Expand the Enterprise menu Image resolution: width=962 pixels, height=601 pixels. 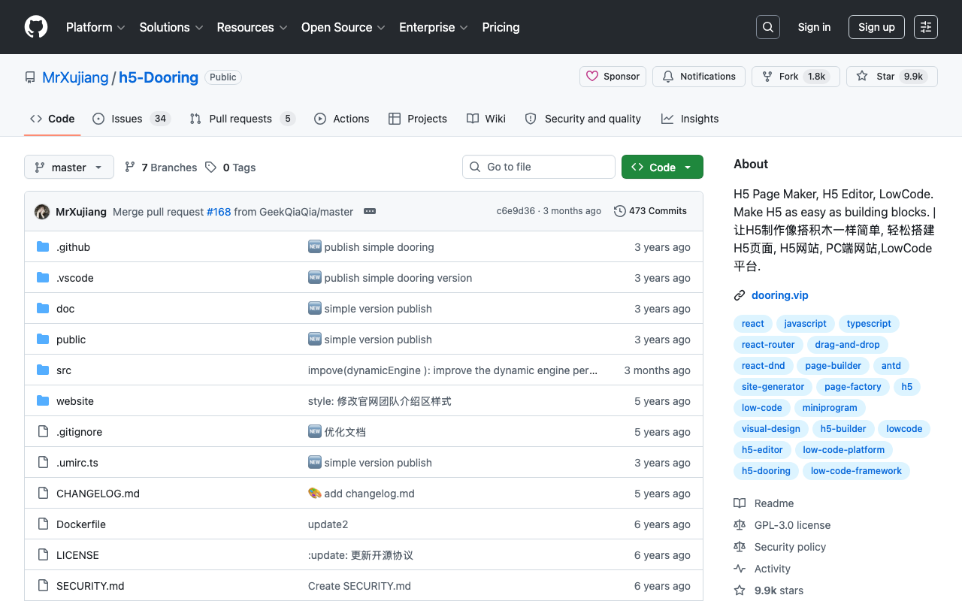434,27
